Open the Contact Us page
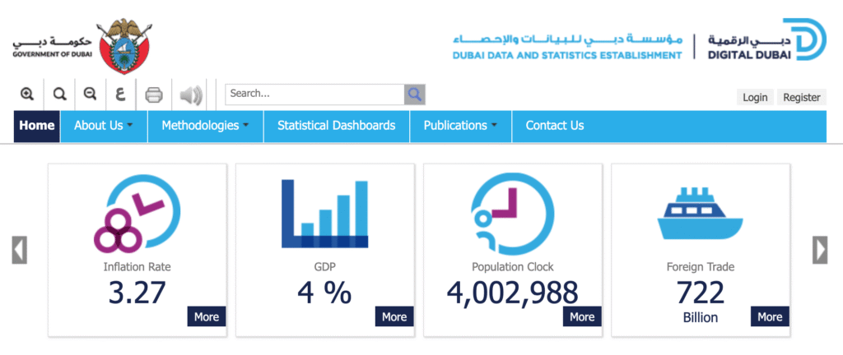This screenshot has width=843, height=355. click(554, 126)
